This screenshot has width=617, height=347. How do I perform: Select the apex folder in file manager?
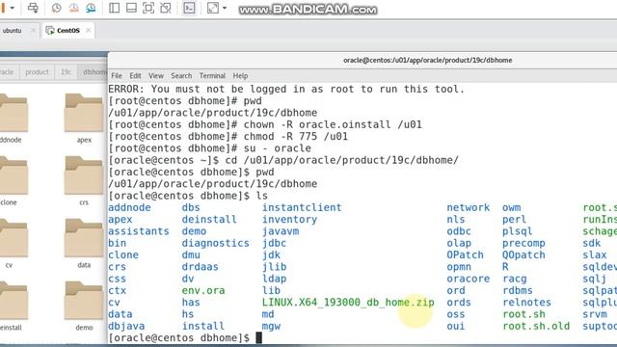(84, 118)
